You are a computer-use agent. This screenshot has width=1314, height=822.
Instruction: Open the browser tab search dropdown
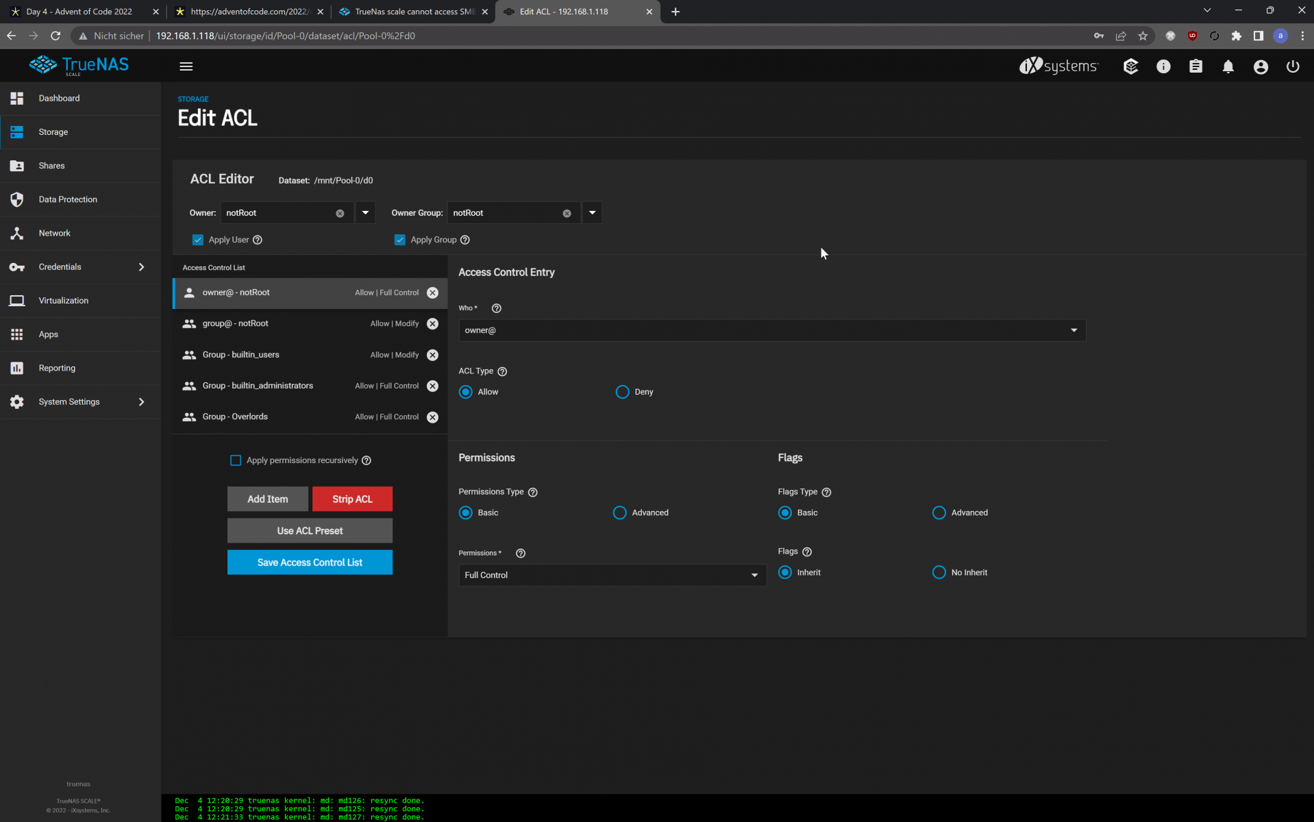[1207, 11]
